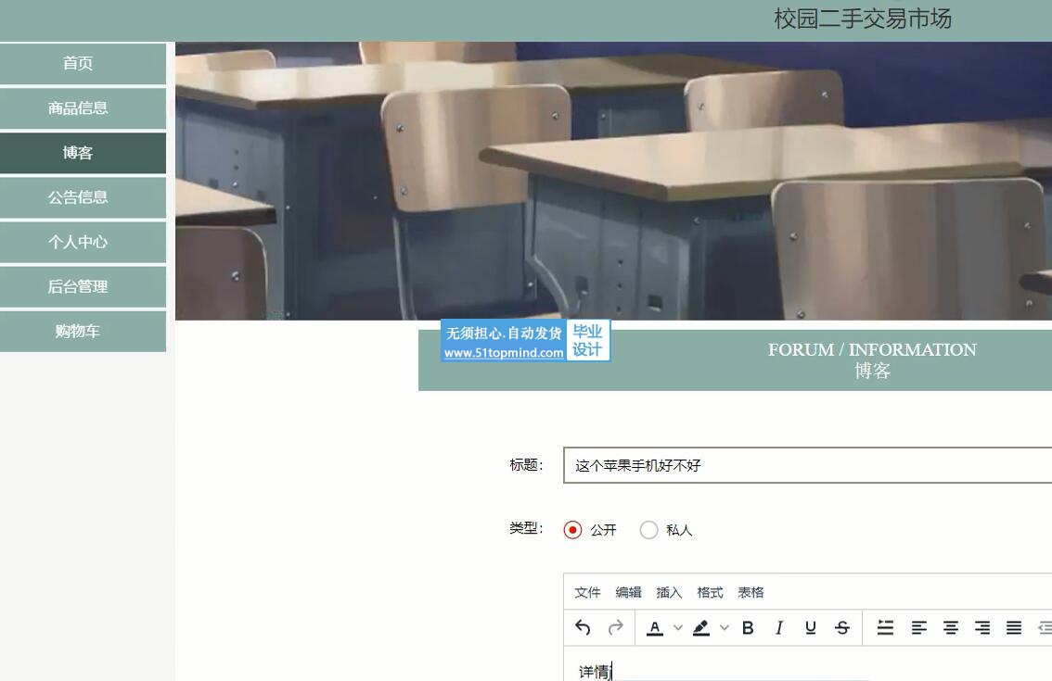This screenshot has height=681, width=1052.
Task: Open the 表格 menu in editor
Action: tap(751, 593)
